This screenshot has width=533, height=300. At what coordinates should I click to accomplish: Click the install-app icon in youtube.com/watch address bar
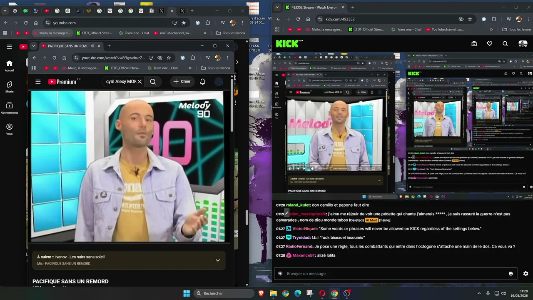(x=151, y=57)
